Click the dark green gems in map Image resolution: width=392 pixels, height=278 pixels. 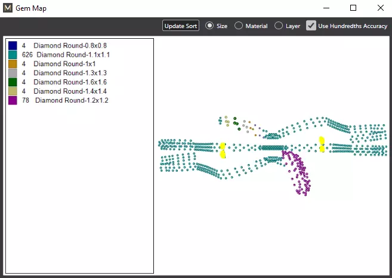(236, 123)
